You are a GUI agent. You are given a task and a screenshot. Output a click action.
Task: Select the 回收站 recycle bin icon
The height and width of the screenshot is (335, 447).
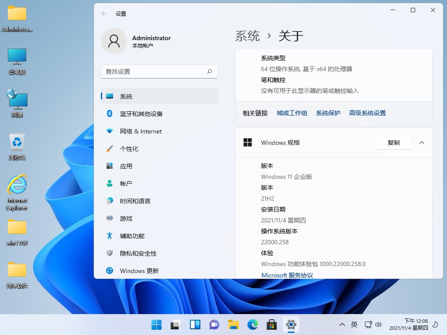[17, 147]
